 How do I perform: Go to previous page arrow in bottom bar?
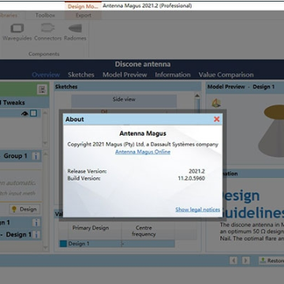(234, 260)
